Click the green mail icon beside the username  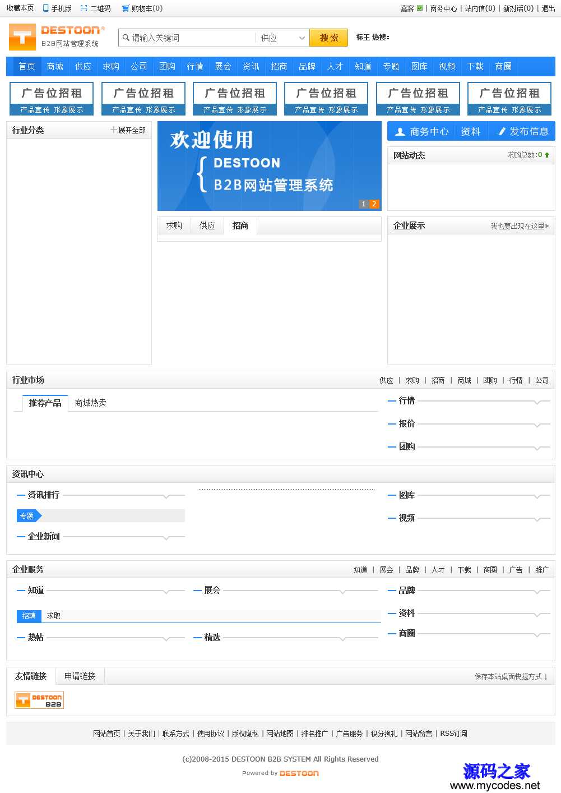(x=420, y=8)
